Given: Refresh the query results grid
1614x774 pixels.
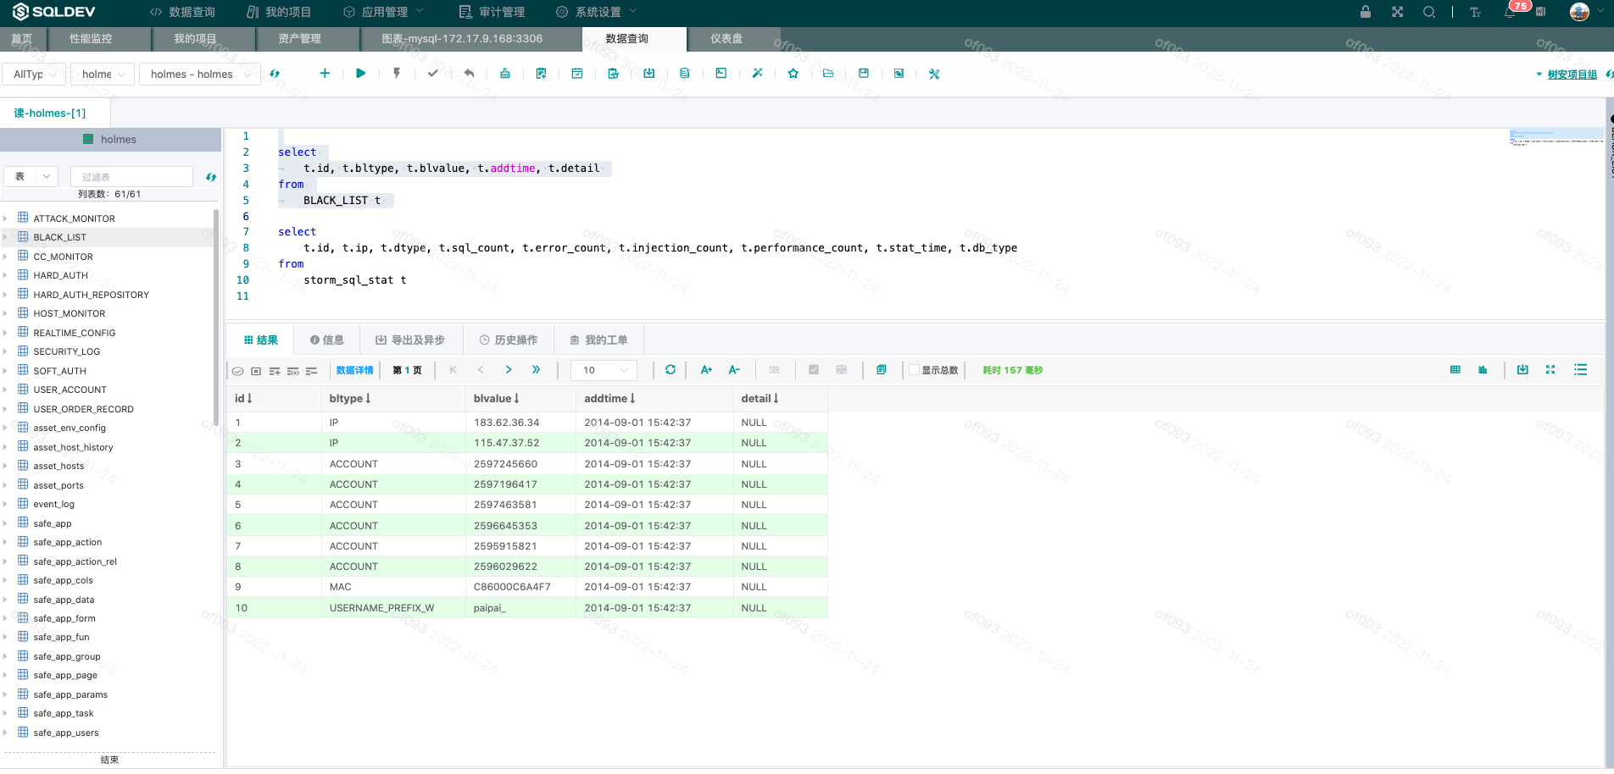Looking at the screenshot, I should pyautogui.click(x=671, y=370).
